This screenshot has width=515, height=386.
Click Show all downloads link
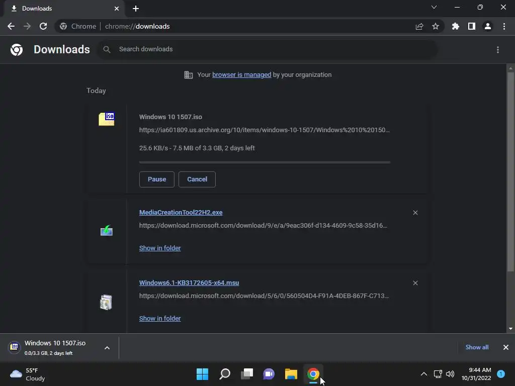[x=477, y=347]
